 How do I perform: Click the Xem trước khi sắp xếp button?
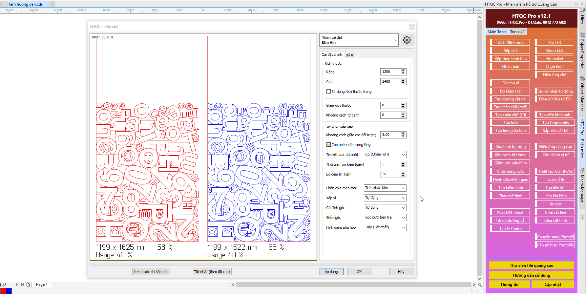pyautogui.click(x=151, y=272)
